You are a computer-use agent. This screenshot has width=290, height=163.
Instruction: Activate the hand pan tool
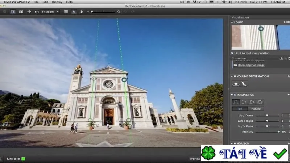coord(81,12)
